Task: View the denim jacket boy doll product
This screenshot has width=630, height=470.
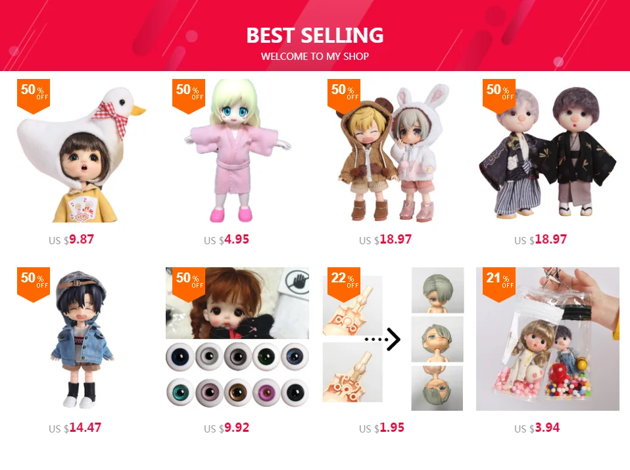Action: [x=82, y=338]
